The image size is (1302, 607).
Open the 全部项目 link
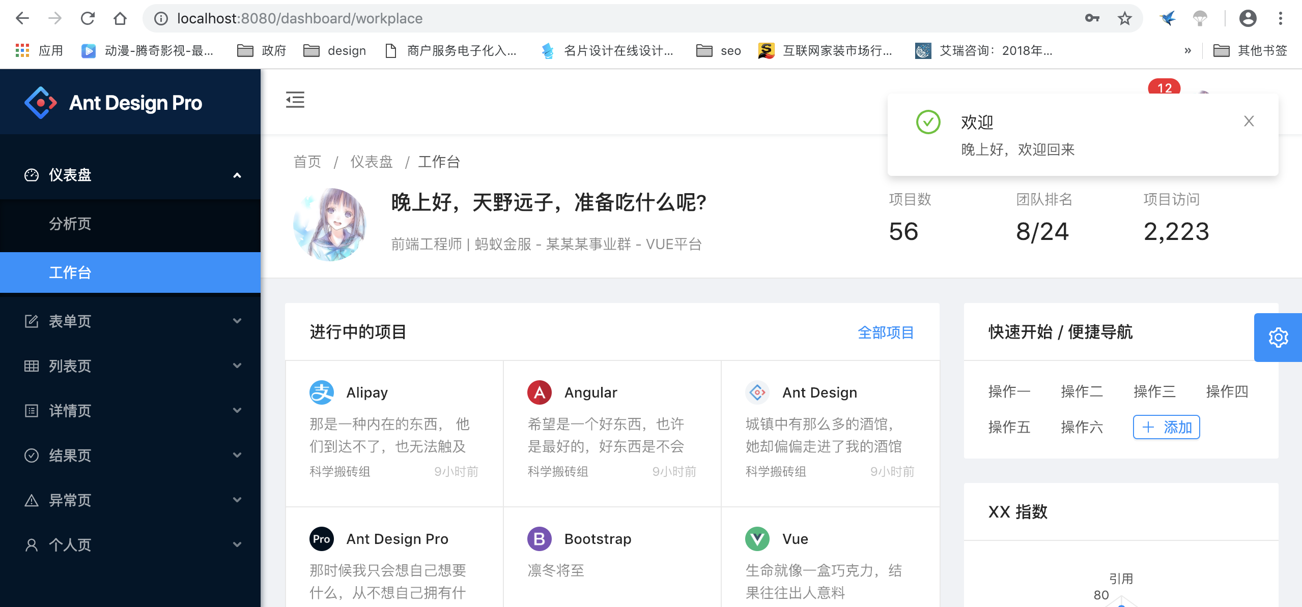click(886, 332)
